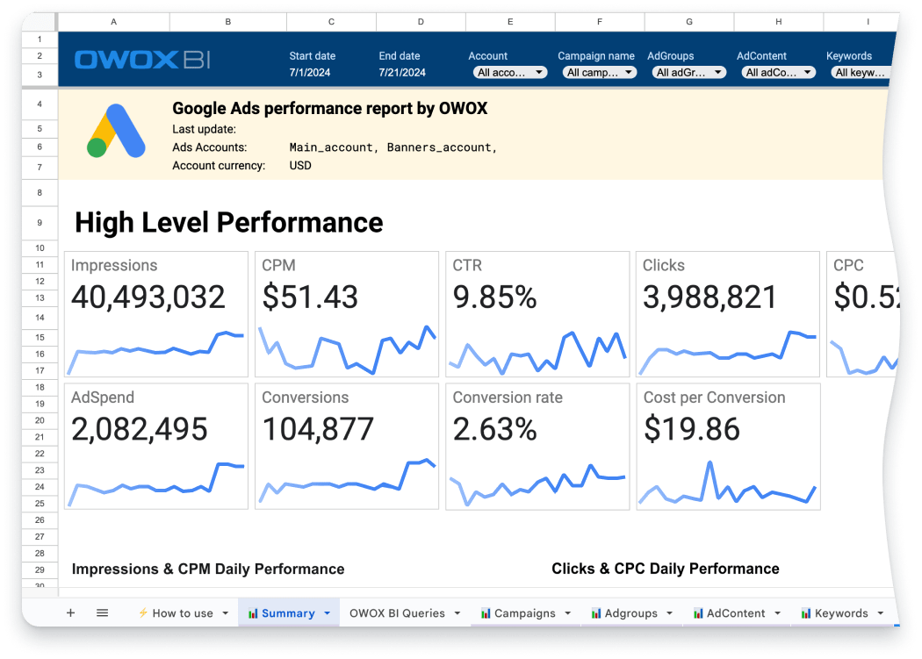
Task: Click the Conversions sparkline chart
Action: click(x=347, y=481)
